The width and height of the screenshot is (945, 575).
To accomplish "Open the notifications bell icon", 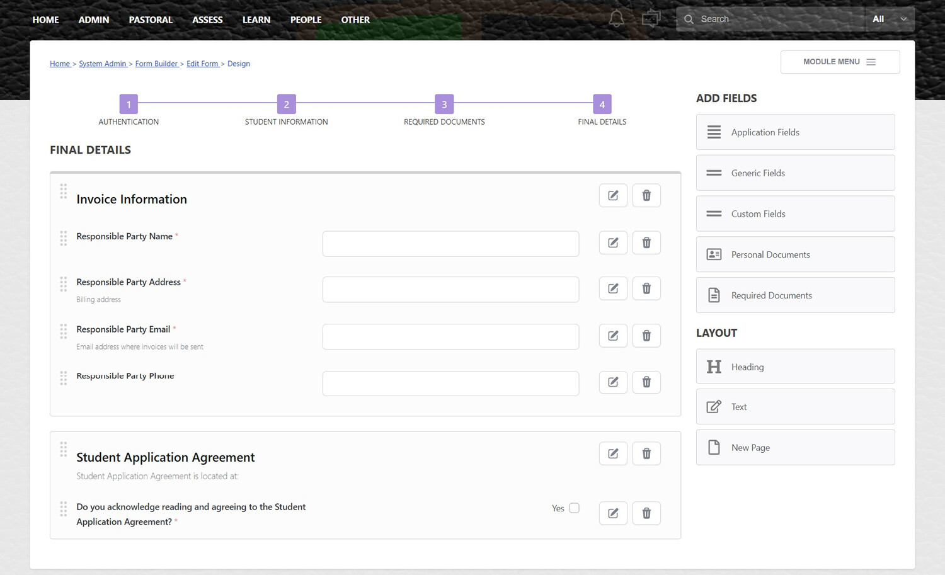I will (x=616, y=19).
